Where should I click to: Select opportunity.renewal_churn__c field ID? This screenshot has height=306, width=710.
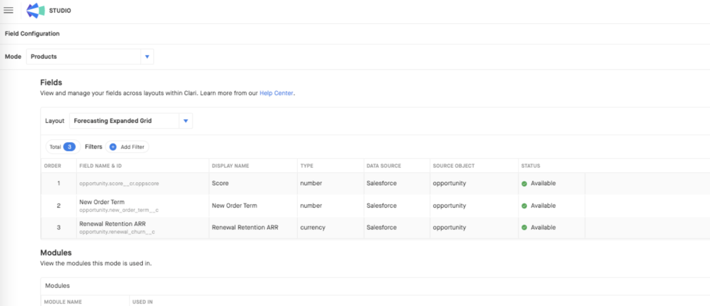coord(117,232)
